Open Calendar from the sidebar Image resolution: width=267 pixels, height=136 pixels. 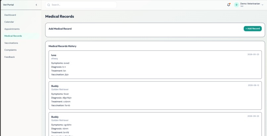click(x=9, y=22)
